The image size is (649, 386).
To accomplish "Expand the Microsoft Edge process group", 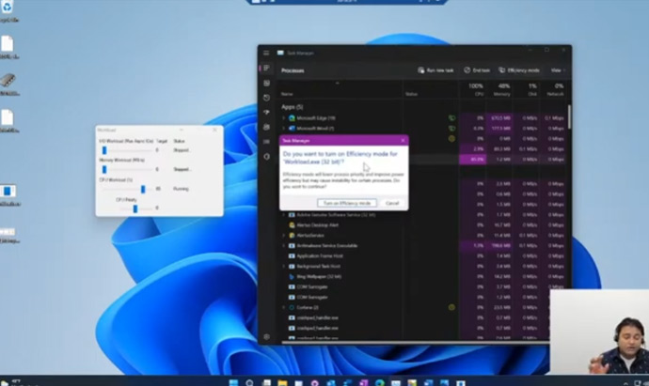I will tap(283, 118).
